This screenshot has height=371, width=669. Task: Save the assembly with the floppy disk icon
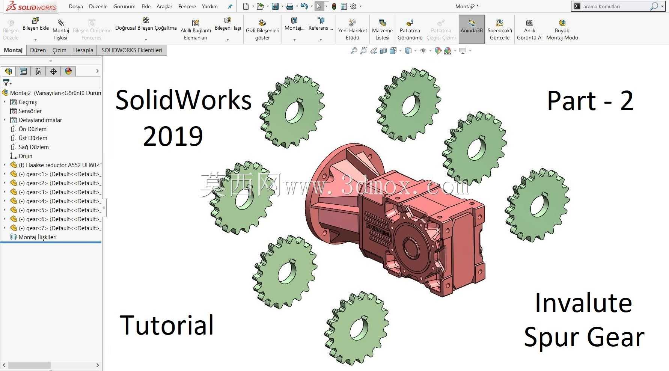point(275,6)
